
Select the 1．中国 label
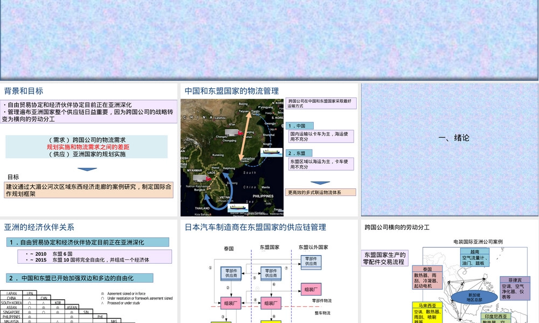299,125
